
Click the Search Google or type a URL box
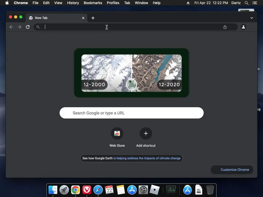point(131,113)
